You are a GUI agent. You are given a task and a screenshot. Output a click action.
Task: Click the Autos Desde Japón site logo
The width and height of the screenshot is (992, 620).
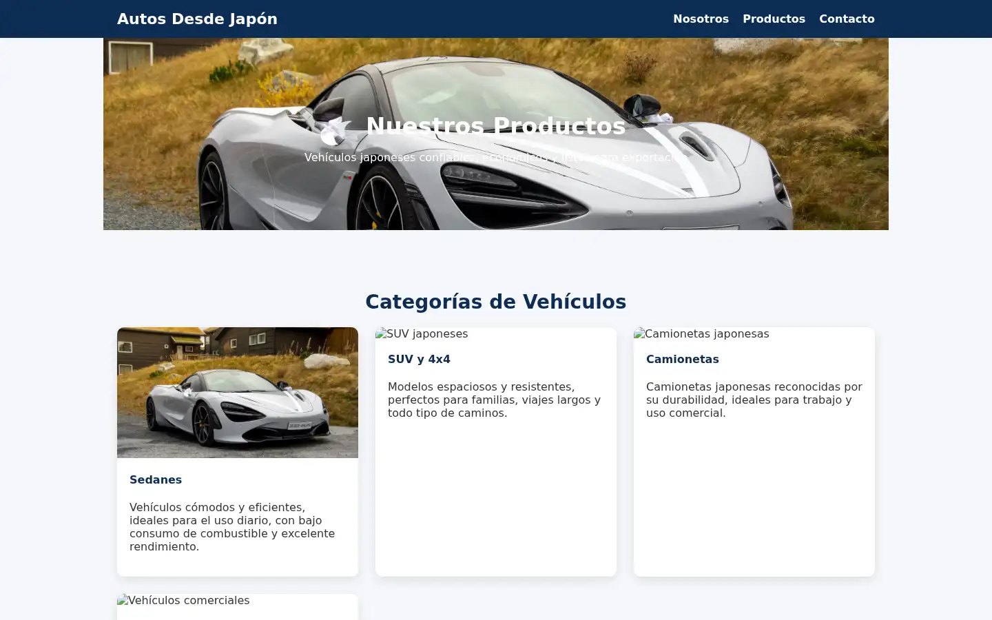coord(197,19)
